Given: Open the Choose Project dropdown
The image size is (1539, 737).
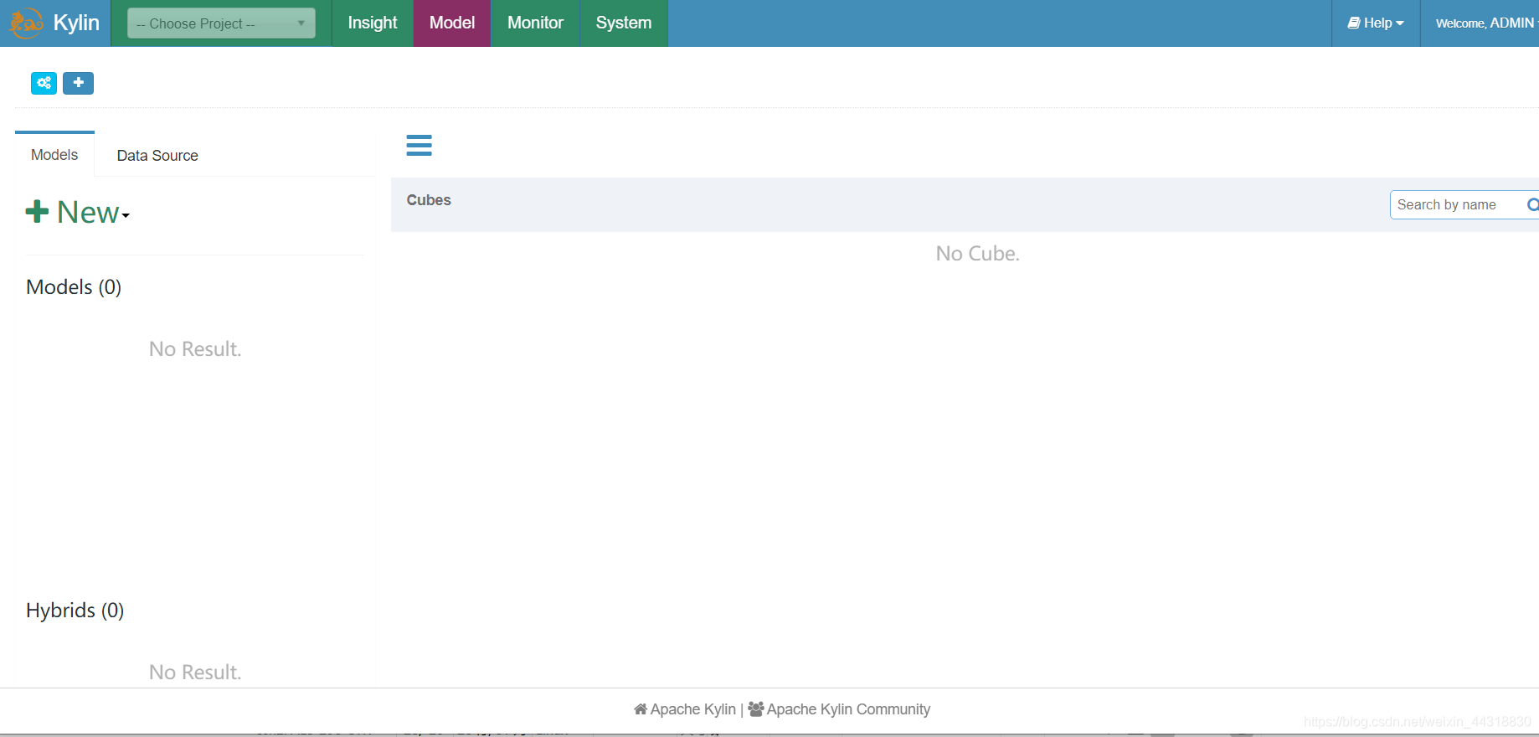Looking at the screenshot, I should 221,23.
